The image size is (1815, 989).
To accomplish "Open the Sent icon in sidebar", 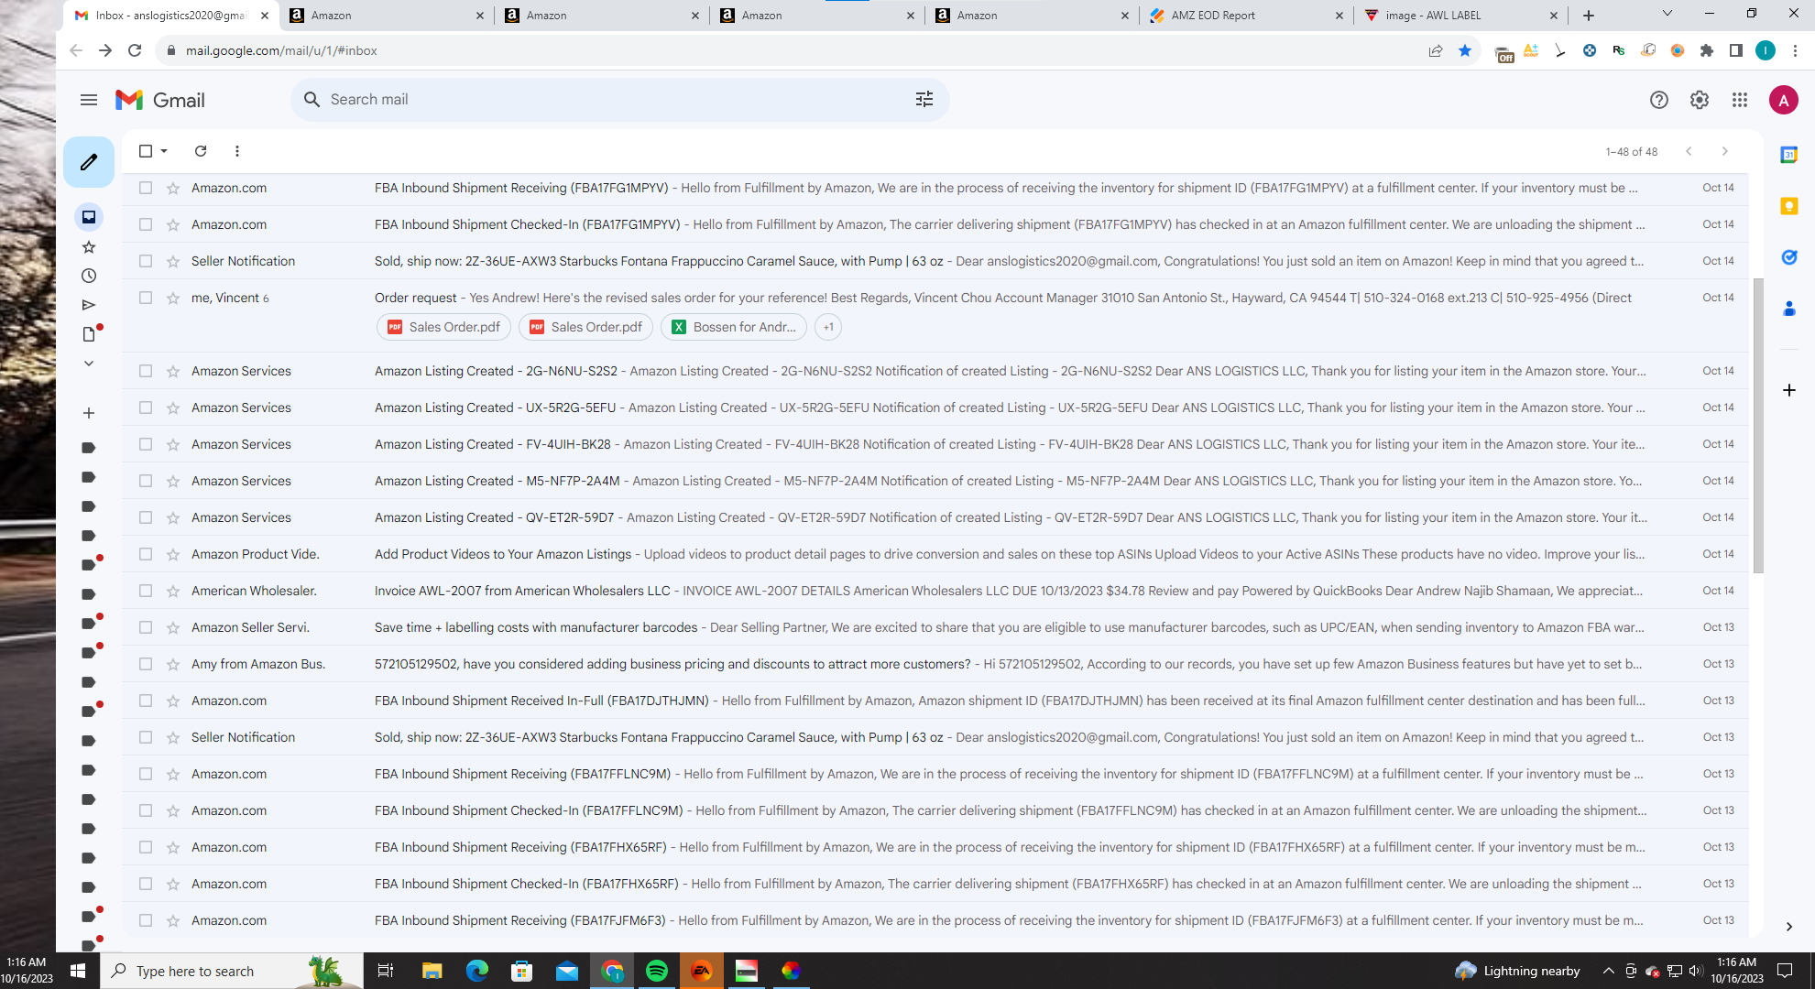I will click(89, 305).
